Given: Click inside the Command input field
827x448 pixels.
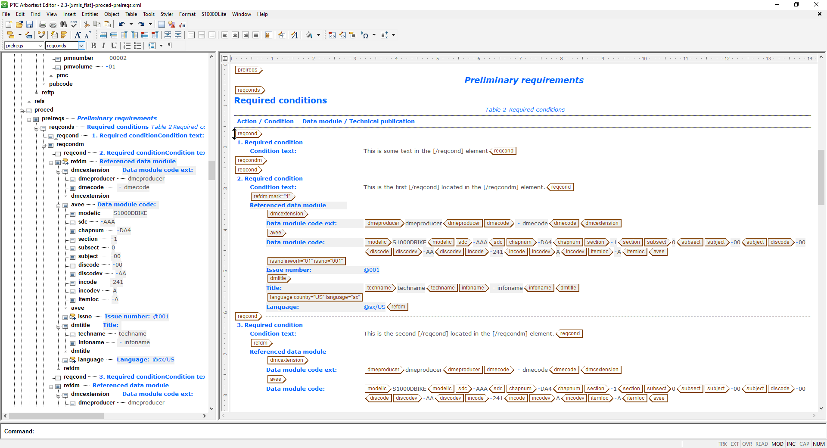Looking at the screenshot, I should coord(172,432).
